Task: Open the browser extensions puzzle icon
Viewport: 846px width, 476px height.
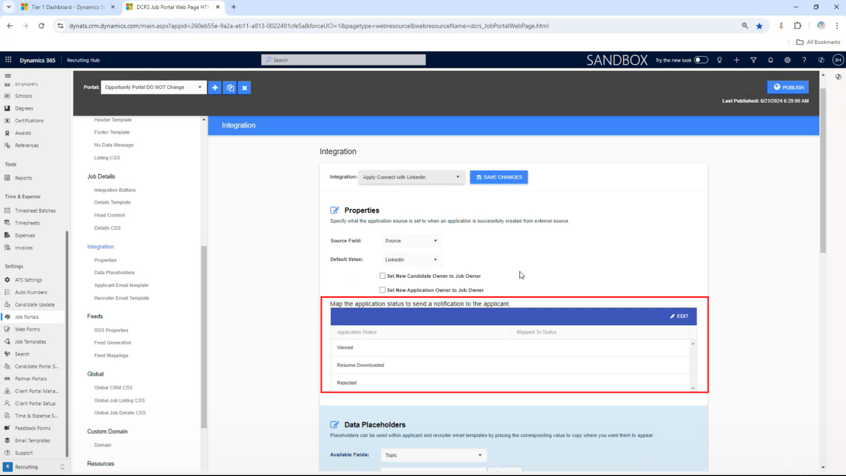Action: tap(798, 26)
